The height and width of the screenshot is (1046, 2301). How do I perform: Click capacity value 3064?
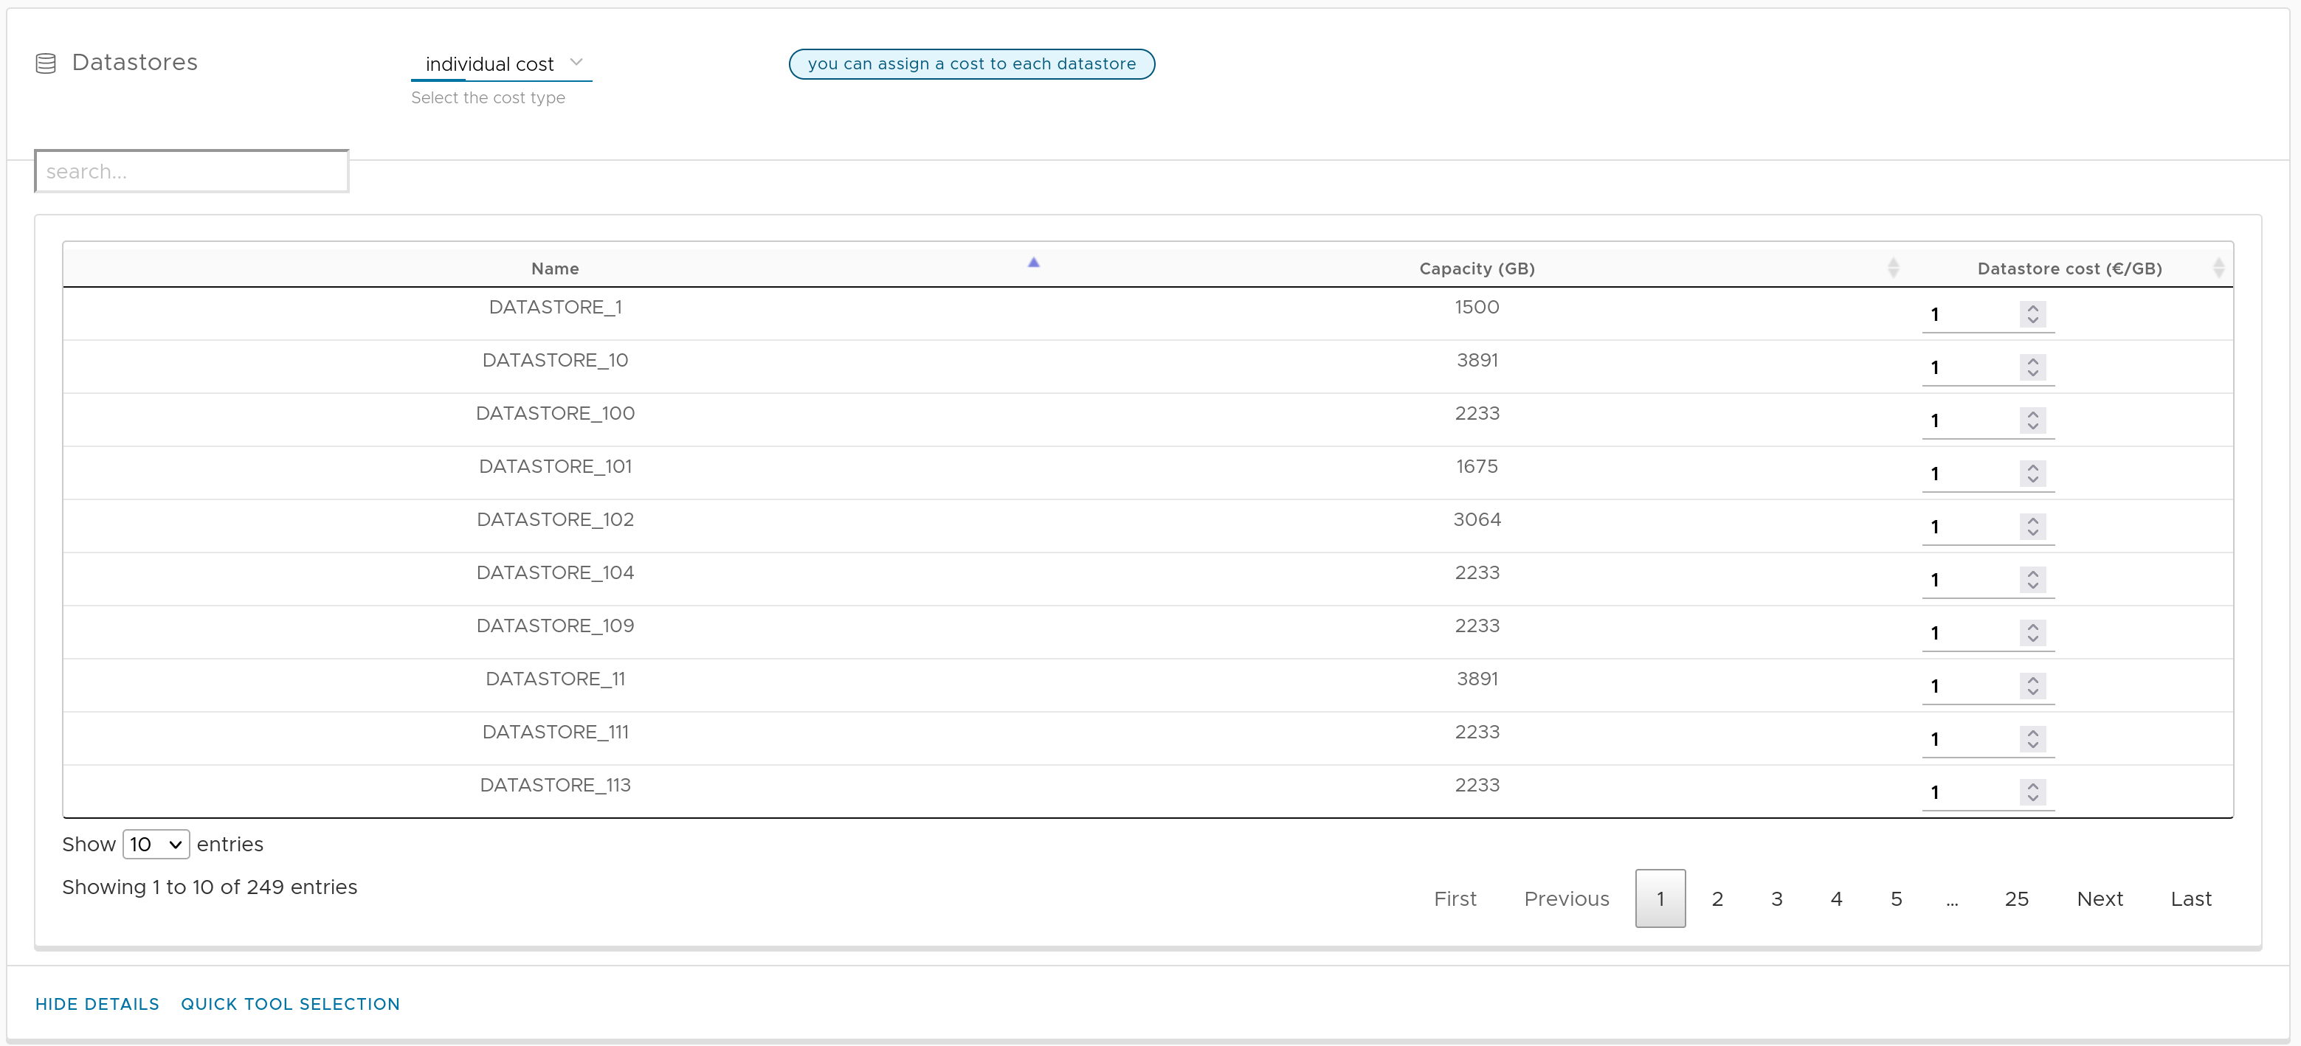(x=1477, y=519)
